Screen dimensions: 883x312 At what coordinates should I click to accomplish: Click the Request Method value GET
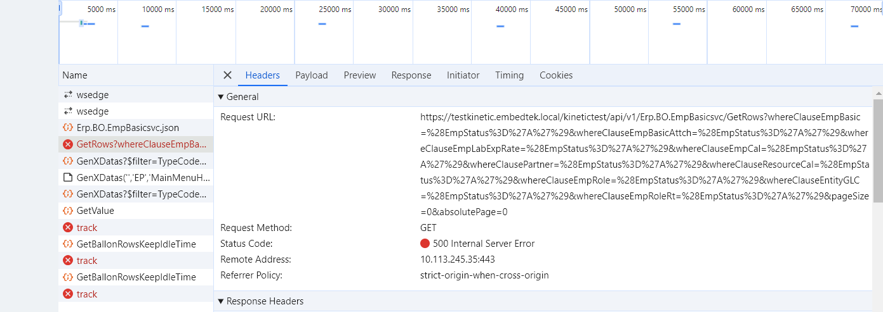pos(428,228)
